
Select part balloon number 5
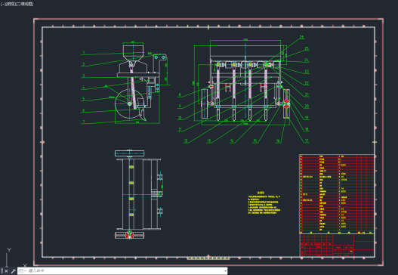coord(84,99)
